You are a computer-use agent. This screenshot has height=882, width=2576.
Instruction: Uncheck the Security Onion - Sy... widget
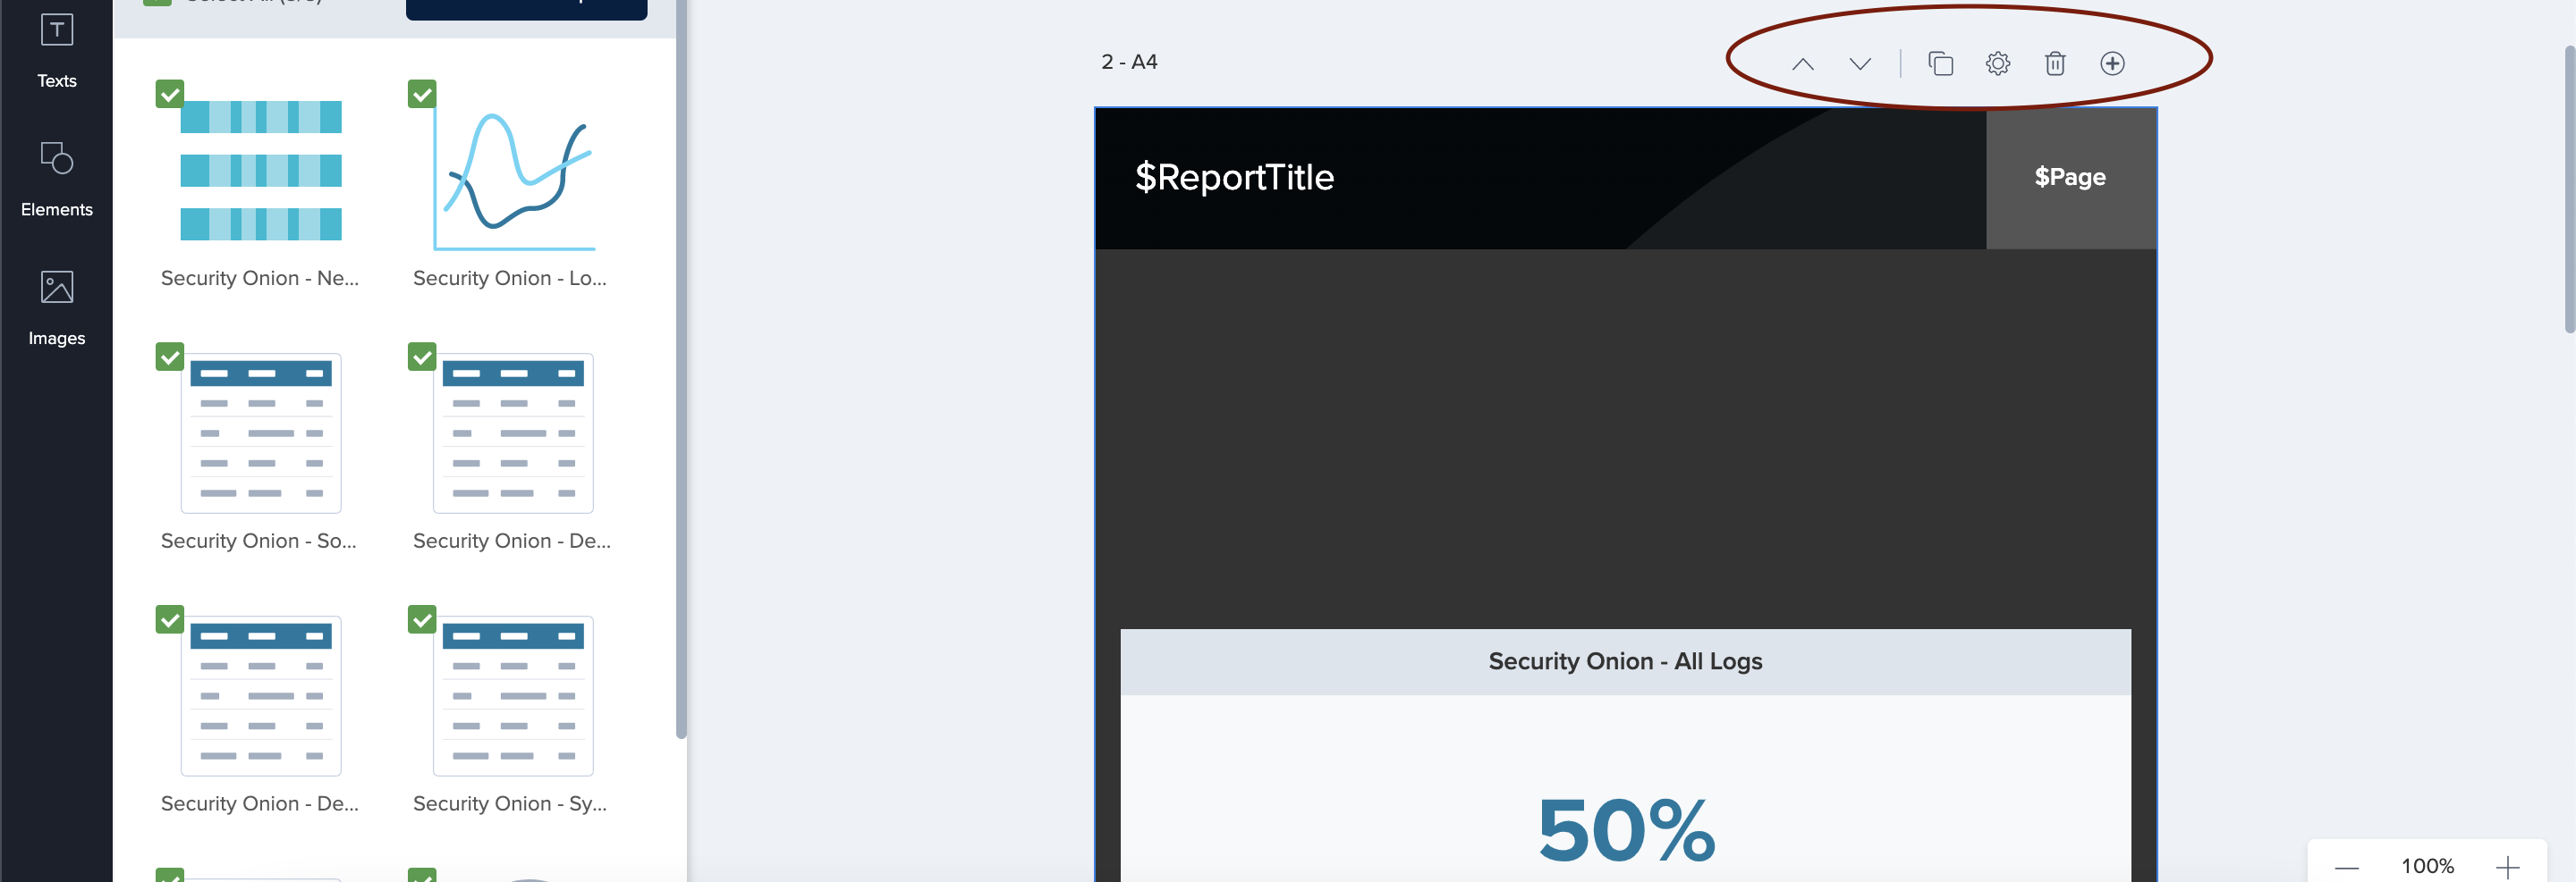click(x=422, y=619)
